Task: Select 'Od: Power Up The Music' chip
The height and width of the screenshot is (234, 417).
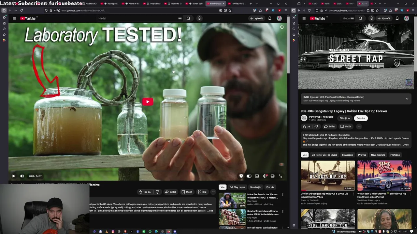Action: 324,155
